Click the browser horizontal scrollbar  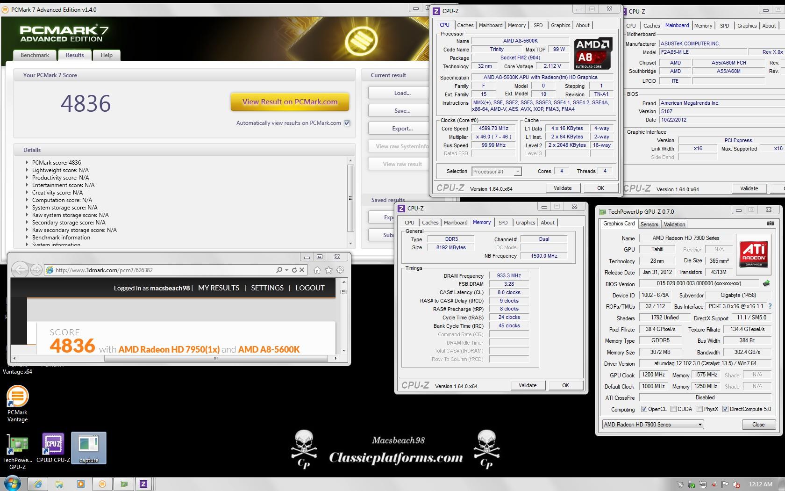(215, 359)
